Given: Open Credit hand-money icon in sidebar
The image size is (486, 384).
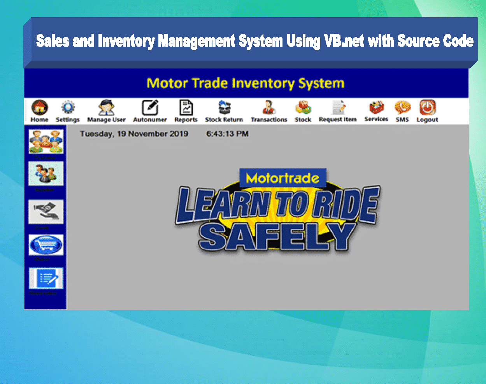Looking at the screenshot, I should (x=46, y=212).
